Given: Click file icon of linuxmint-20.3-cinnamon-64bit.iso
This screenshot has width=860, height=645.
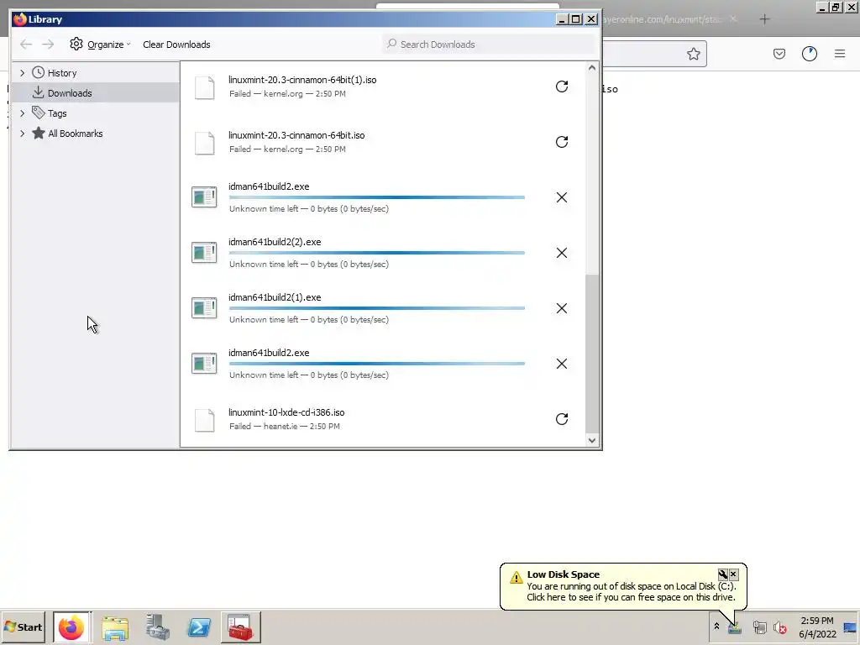Looking at the screenshot, I should (x=205, y=143).
